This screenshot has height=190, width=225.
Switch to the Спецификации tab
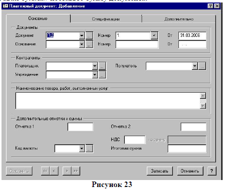(106, 19)
